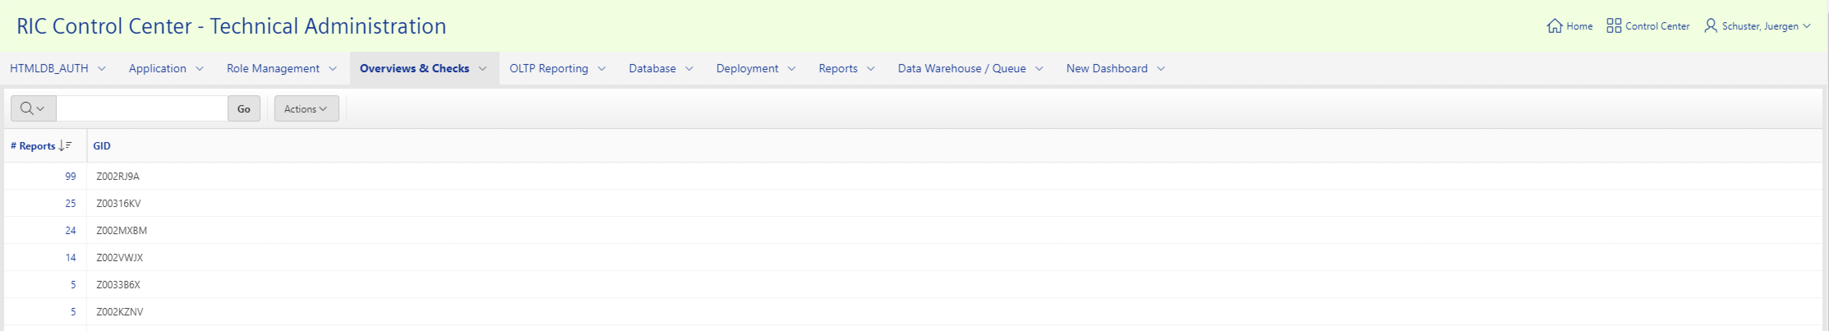The width and height of the screenshot is (1829, 331).
Task: Click the Schuster, Juergen user name
Action: [x=1760, y=26]
